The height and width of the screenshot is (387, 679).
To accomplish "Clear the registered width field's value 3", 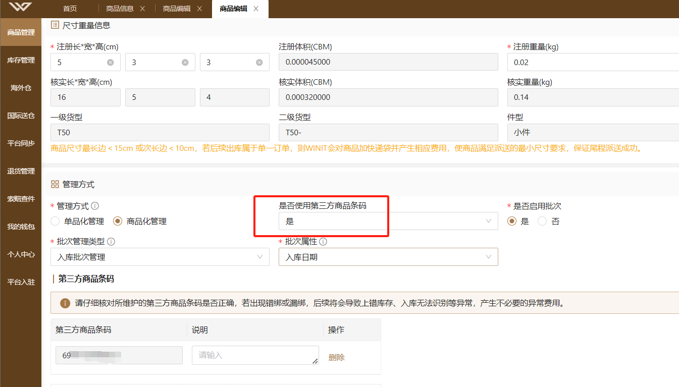I will tap(185, 63).
